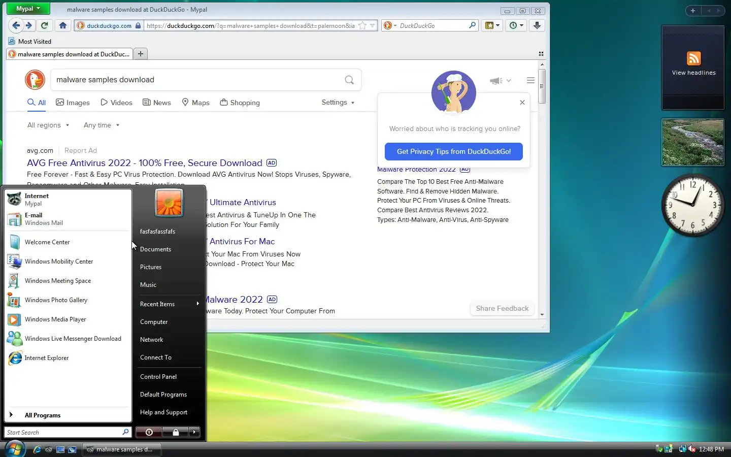The width and height of the screenshot is (731, 457).
Task: Launch Internet Explorer from quick launch
Action: pos(37,449)
